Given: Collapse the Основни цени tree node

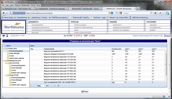Looking at the screenshot, I should (x=4, y=49).
